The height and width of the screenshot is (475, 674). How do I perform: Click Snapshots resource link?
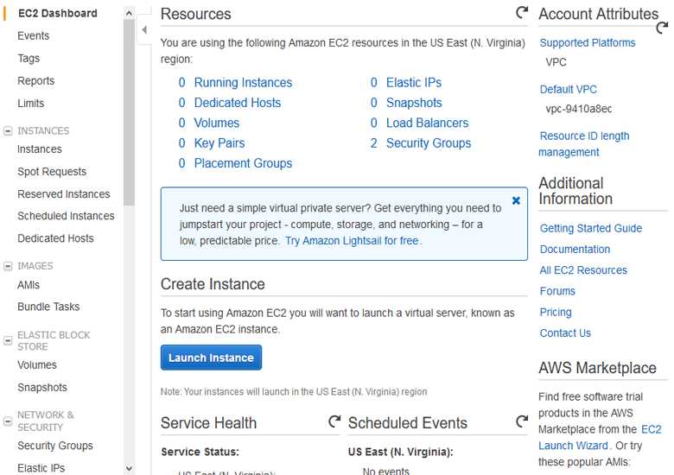click(x=414, y=103)
